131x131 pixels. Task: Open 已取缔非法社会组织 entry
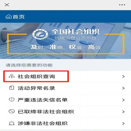point(65,112)
